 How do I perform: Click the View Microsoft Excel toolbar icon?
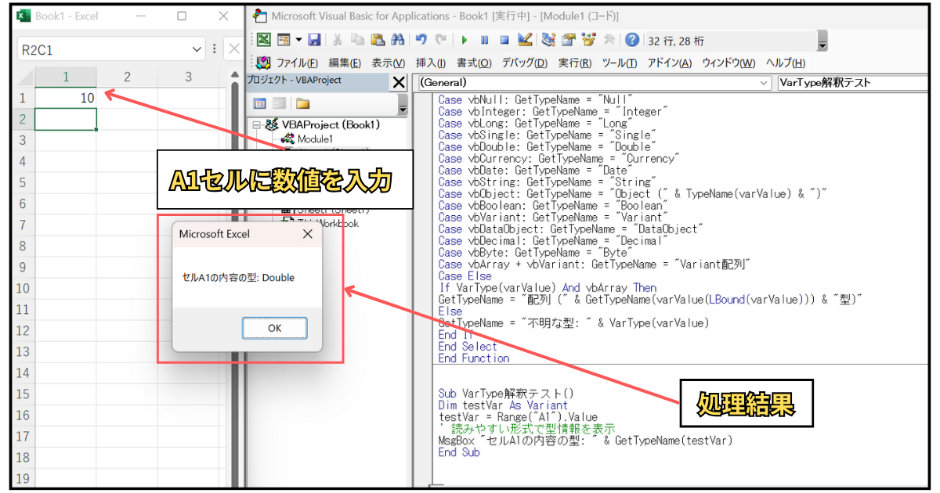click(264, 39)
